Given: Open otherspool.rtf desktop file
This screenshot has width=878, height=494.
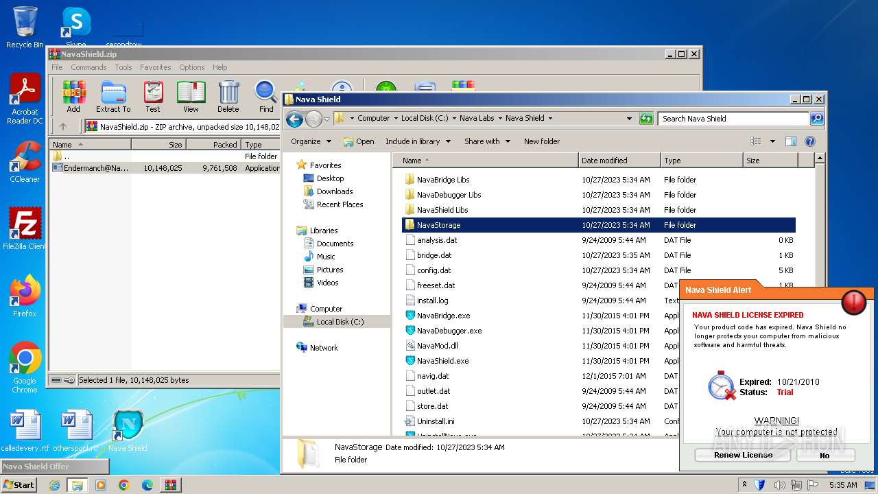Looking at the screenshot, I should [76, 430].
